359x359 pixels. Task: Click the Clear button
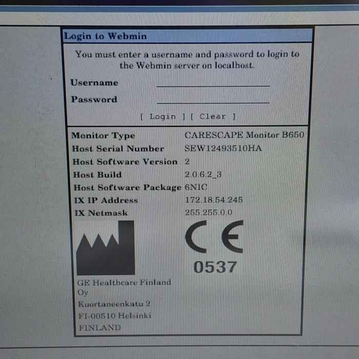(213, 116)
